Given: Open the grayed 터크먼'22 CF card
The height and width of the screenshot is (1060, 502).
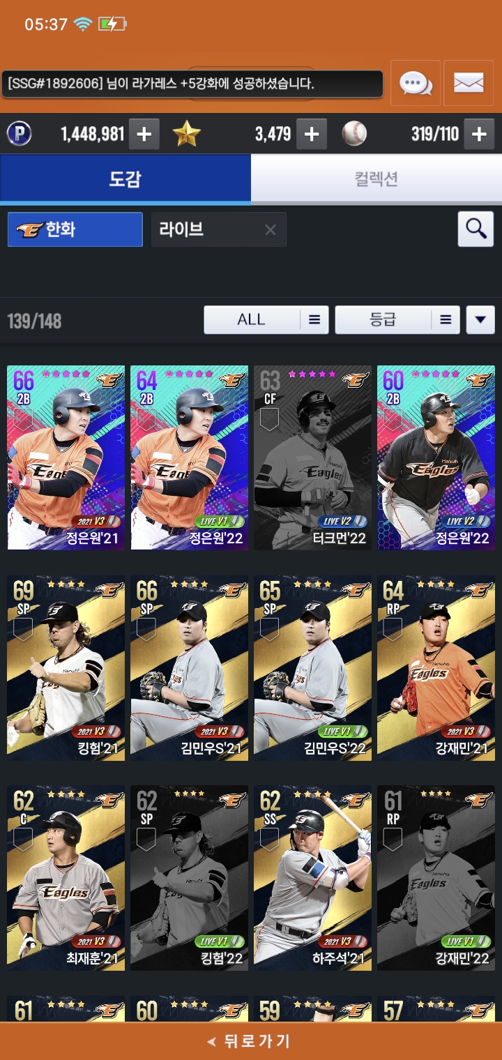Looking at the screenshot, I should [x=313, y=457].
